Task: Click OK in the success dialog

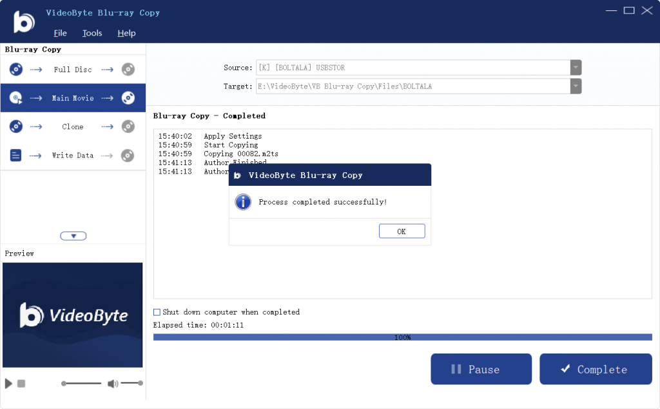Action: 402,231
